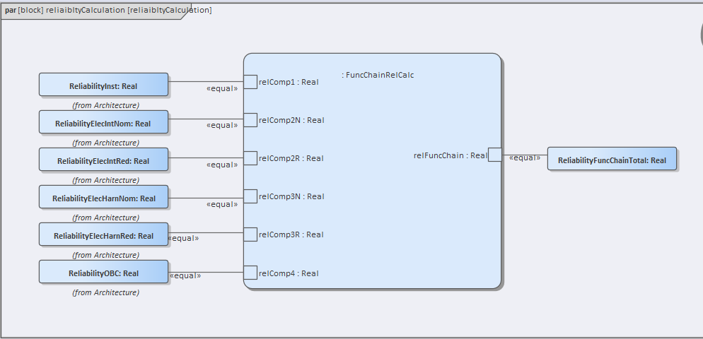Click the relComp4 port square

[x=250, y=273]
